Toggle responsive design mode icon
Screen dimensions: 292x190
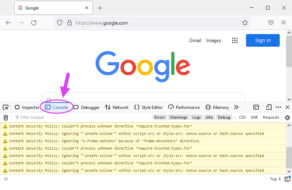269,107
